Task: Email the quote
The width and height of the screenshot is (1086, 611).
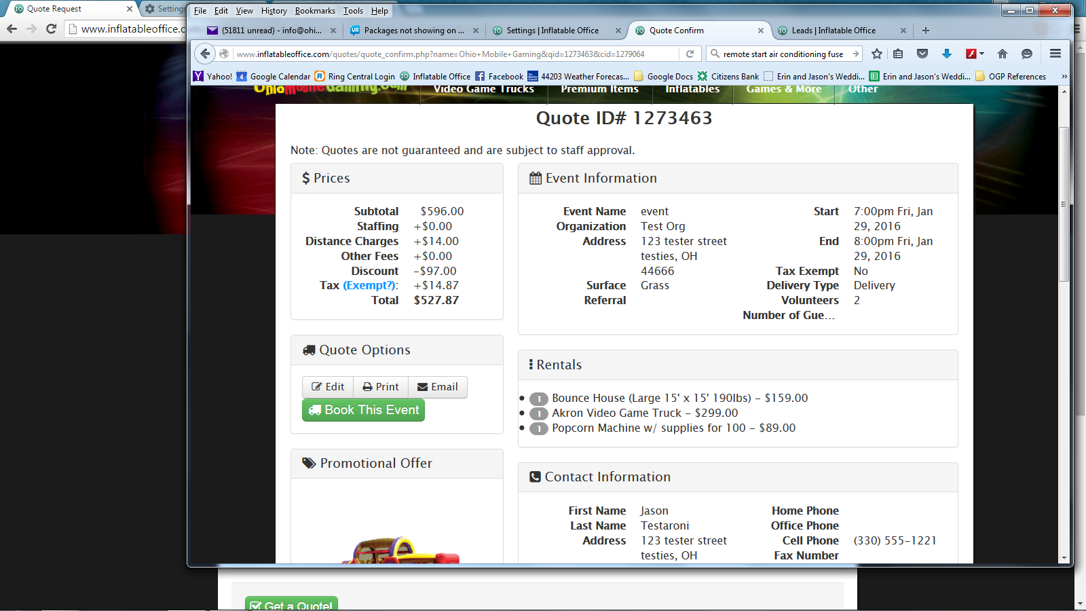Action: coord(437,387)
